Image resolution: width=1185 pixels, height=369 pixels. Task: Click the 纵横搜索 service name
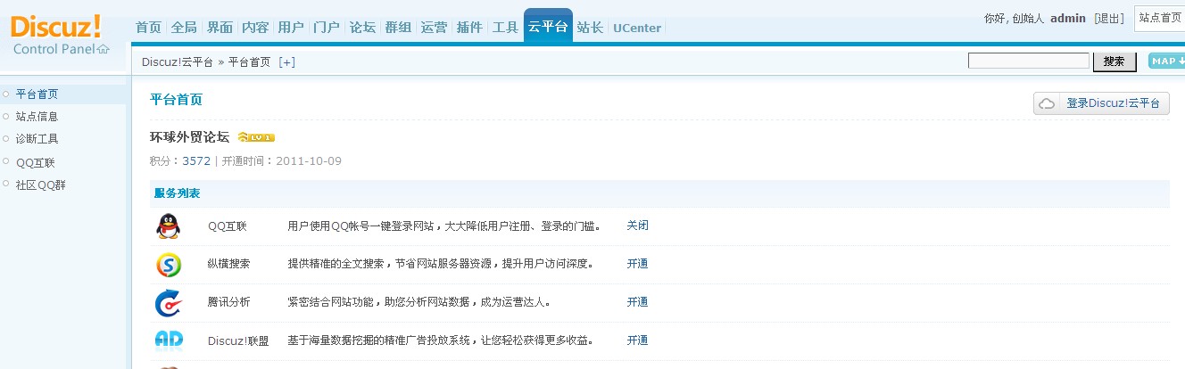(229, 265)
